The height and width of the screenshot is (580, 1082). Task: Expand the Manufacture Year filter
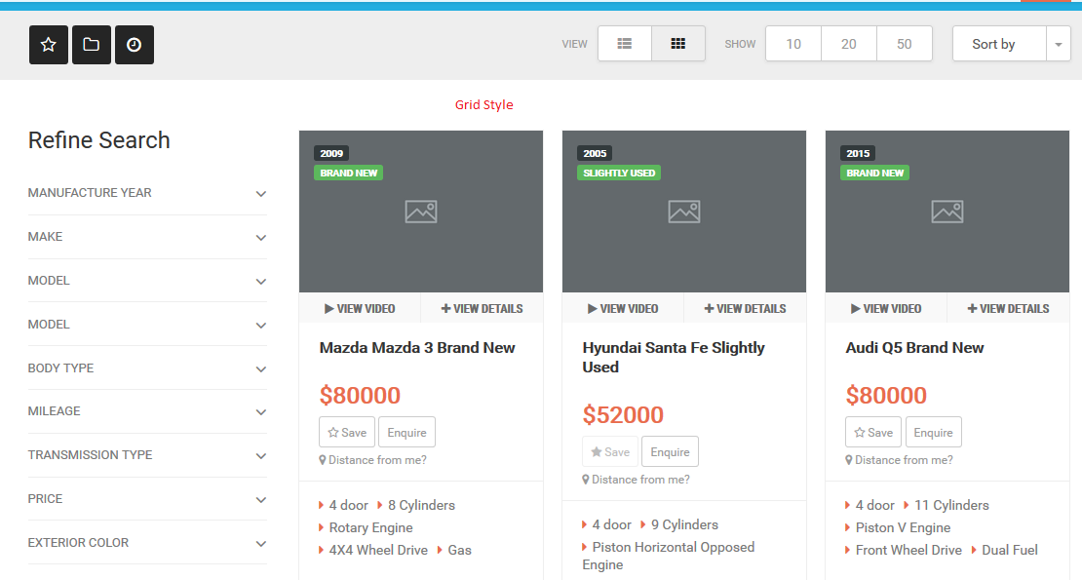coord(147,193)
